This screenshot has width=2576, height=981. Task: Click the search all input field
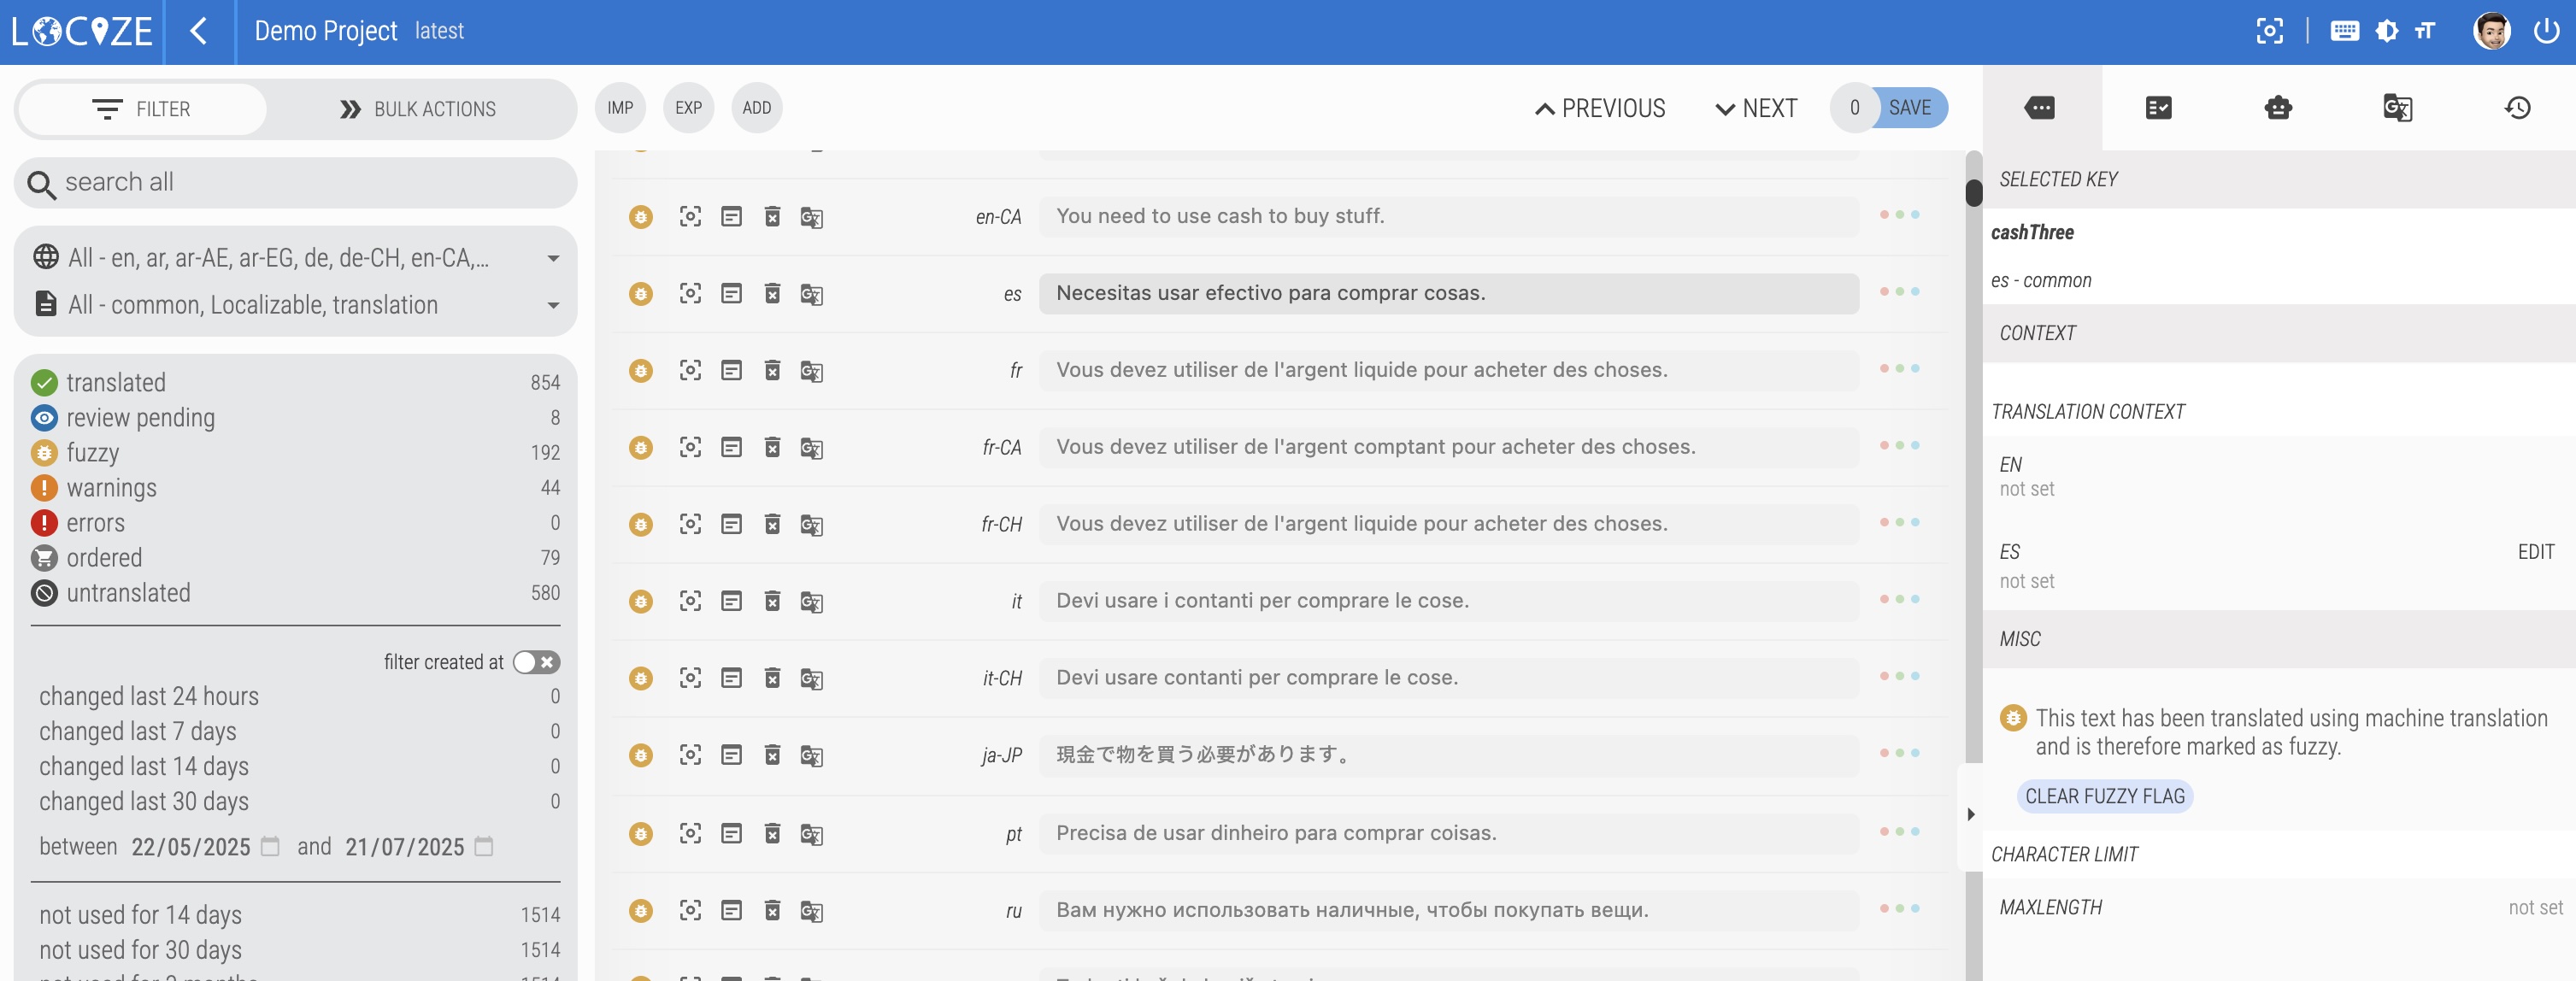pos(300,182)
